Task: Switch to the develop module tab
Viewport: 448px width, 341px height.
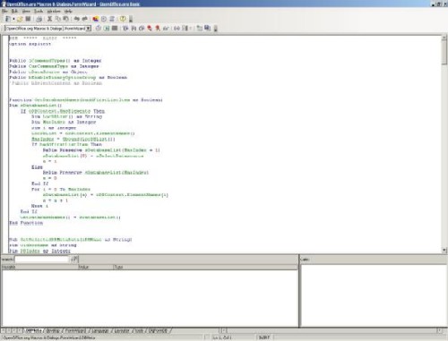Action: coord(53,330)
